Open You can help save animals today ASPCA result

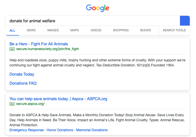coord(58,99)
